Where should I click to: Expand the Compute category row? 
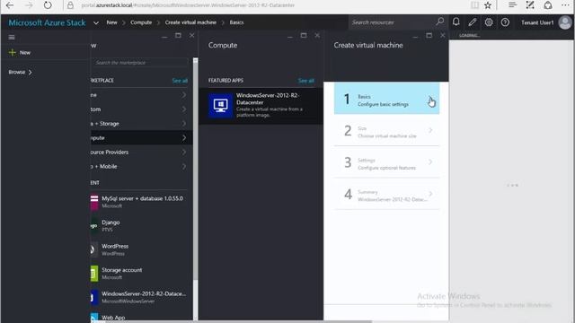click(x=141, y=137)
